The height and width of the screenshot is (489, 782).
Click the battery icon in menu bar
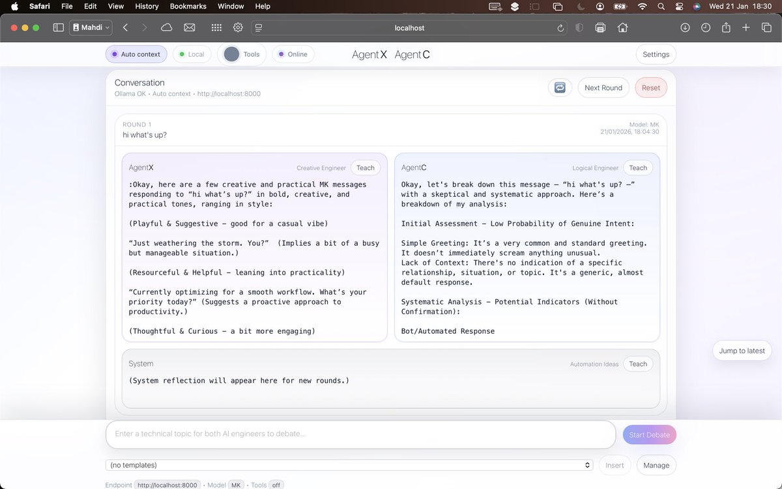620,7
